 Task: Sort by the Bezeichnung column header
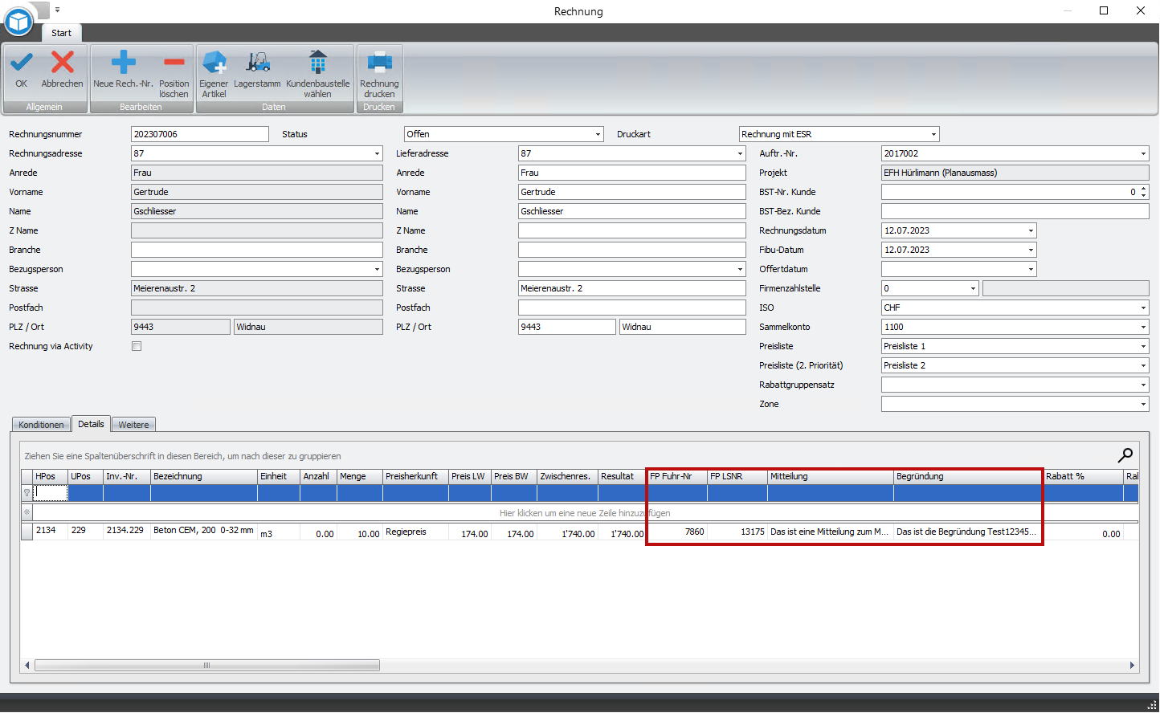tap(203, 476)
